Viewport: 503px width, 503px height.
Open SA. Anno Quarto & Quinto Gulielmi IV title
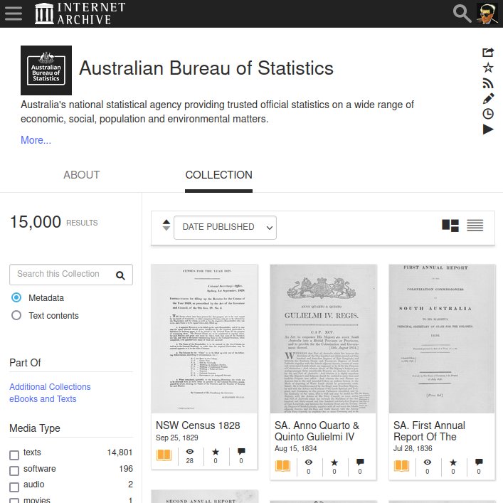click(317, 431)
